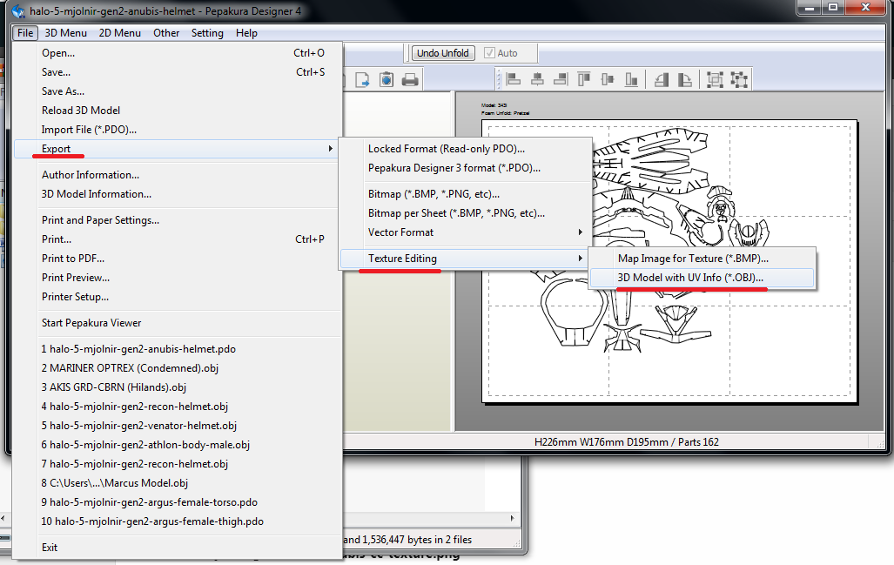Expand the Vector Format submenu
Image resolution: width=894 pixels, height=565 pixels.
coord(465,232)
